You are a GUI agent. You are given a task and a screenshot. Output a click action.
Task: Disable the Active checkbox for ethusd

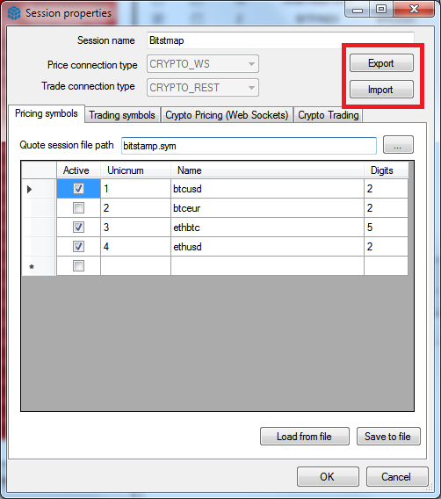[78, 246]
